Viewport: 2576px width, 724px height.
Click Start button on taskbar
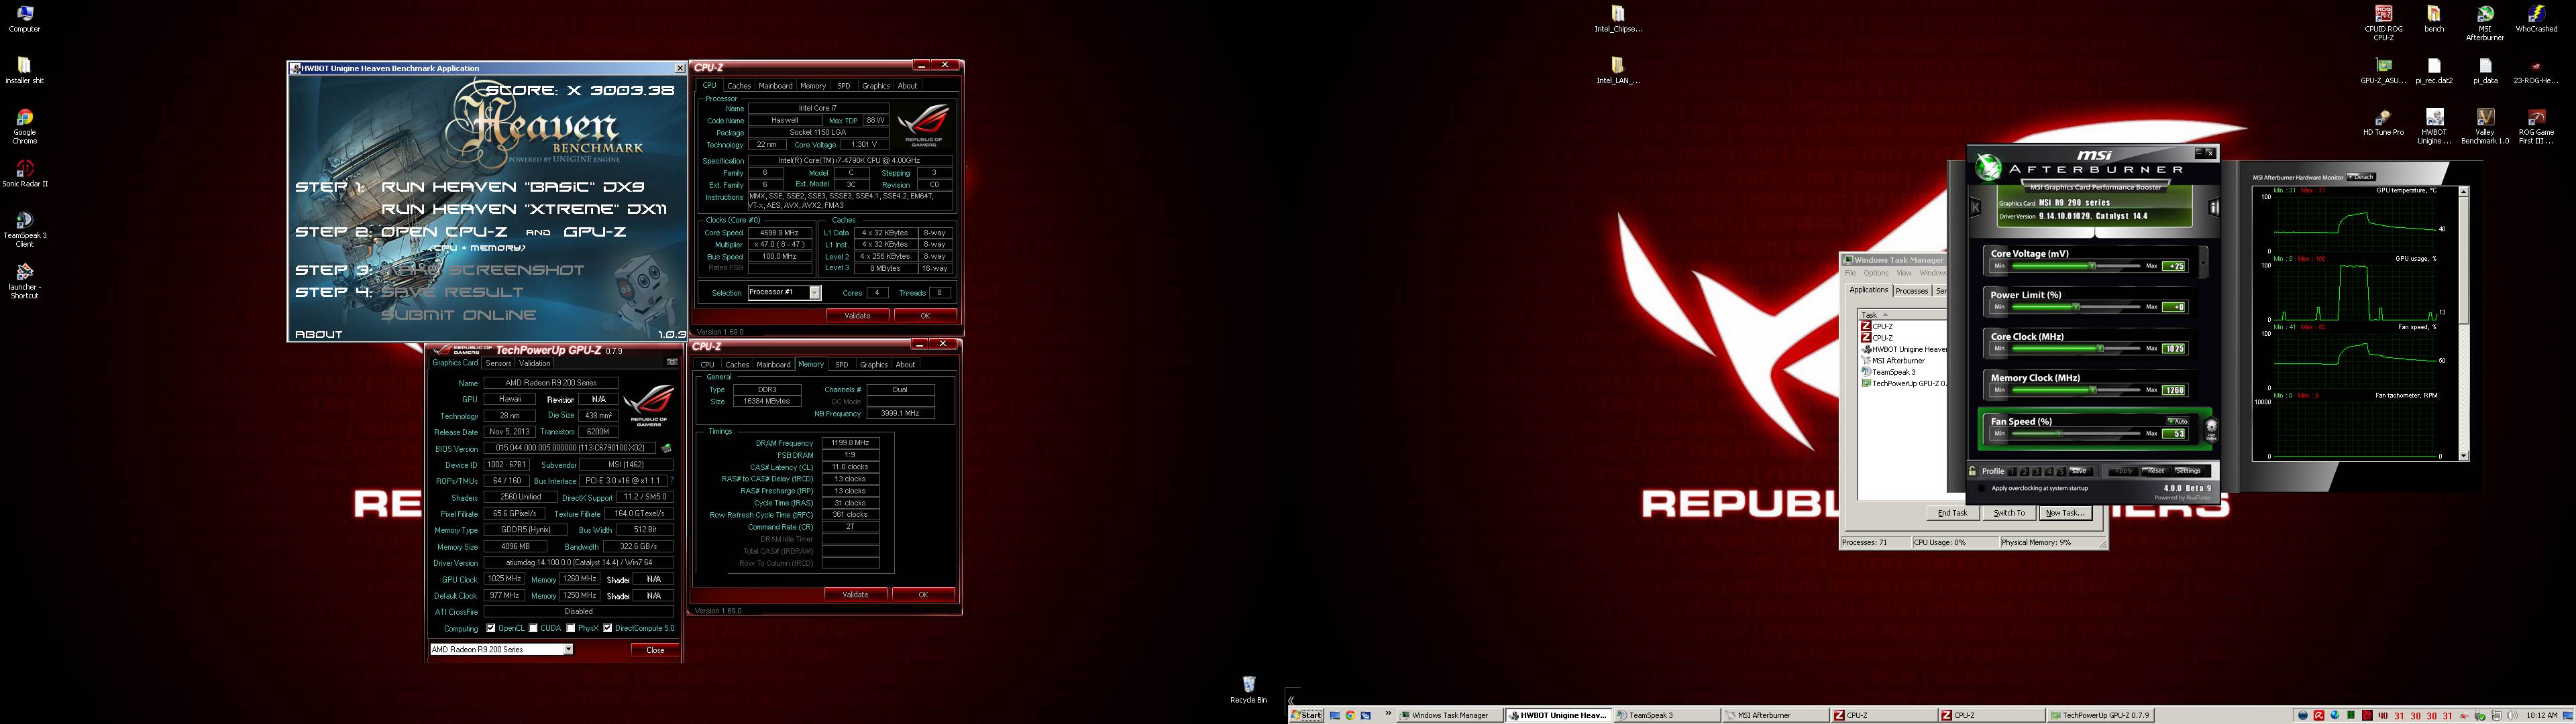coord(1306,715)
